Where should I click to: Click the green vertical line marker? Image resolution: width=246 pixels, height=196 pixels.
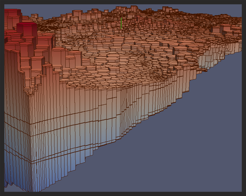click(x=121, y=23)
